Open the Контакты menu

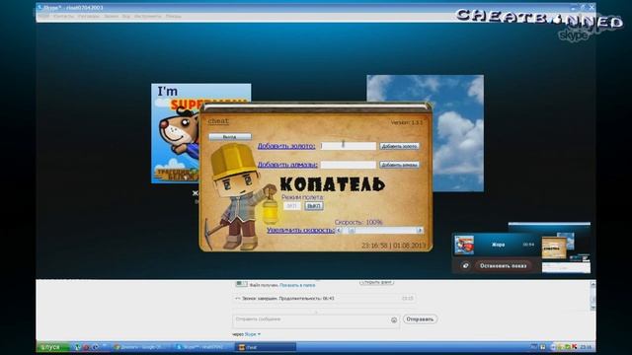pos(63,17)
